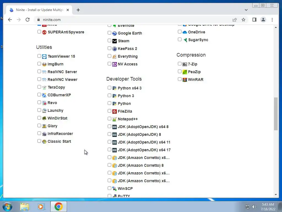Click the JDK (Amazon Corretto) 8 icon
This screenshot has height=212, width=282.
click(115, 166)
